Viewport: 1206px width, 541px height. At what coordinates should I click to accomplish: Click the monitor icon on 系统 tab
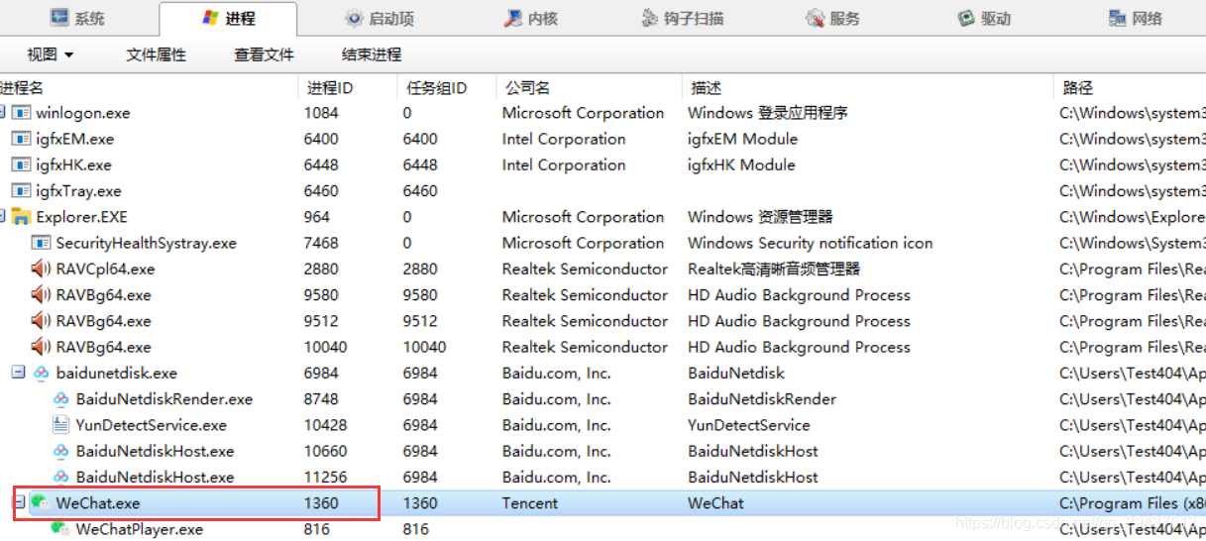click(59, 18)
